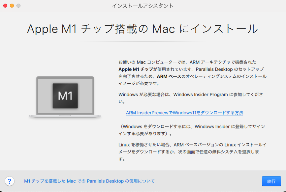
Task: Click the paragraph starting Windows が必要な場合は
Action: (191, 98)
